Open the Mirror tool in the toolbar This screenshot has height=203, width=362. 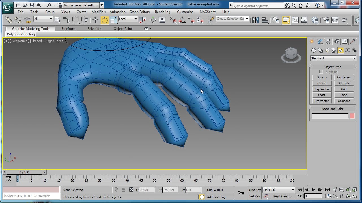255,20
